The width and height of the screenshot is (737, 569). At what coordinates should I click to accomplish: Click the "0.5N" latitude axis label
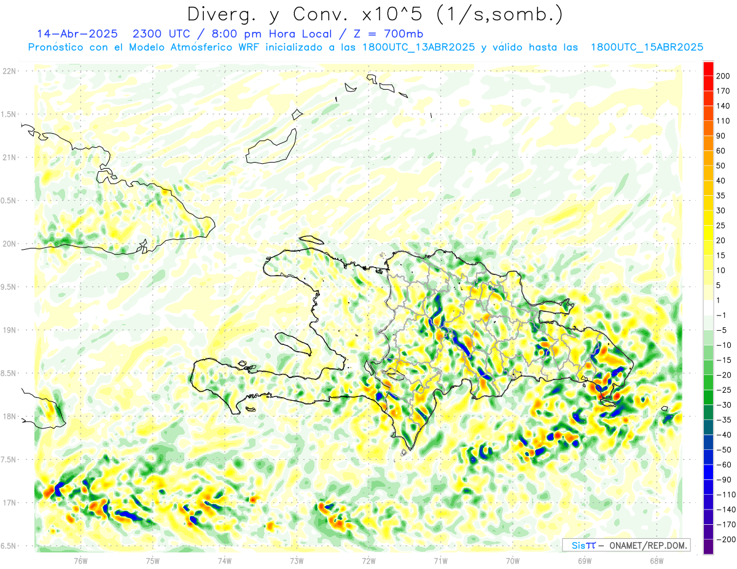pos(9,201)
